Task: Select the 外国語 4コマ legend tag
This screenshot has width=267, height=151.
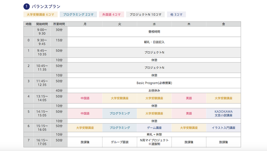Action: pos(112,14)
